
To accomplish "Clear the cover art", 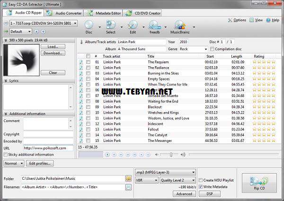I will (x=53, y=73).
